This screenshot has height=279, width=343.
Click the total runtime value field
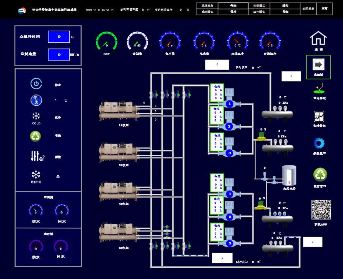click(x=59, y=37)
